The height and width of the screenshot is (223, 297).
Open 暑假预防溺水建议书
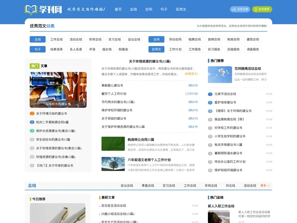(228, 153)
